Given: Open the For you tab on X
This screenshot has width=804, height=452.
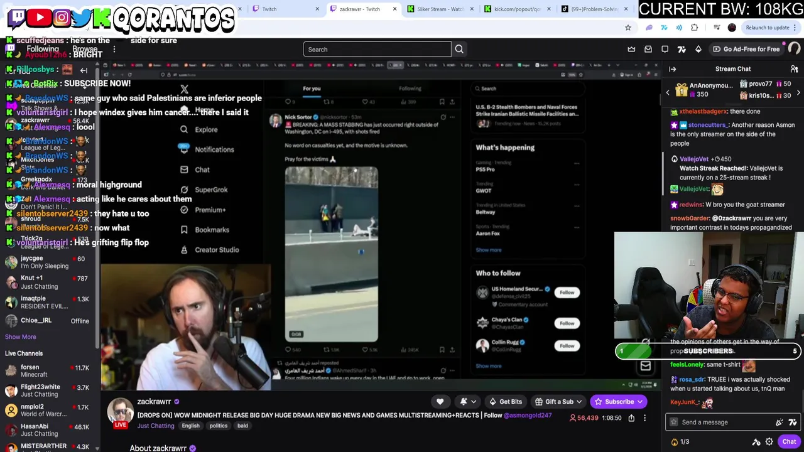Looking at the screenshot, I should pyautogui.click(x=312, y=89).
